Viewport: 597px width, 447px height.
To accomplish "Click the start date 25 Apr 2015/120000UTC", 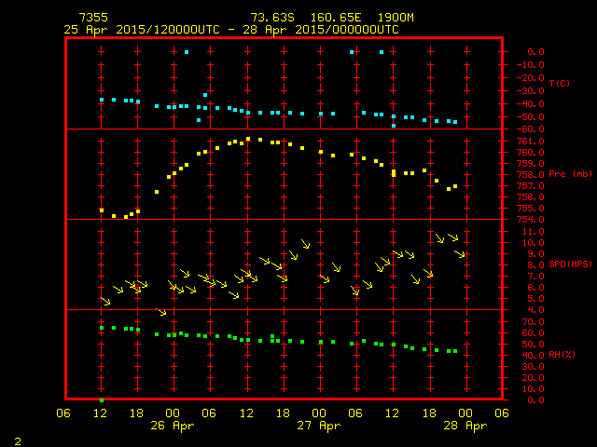I will pos(141,29).
